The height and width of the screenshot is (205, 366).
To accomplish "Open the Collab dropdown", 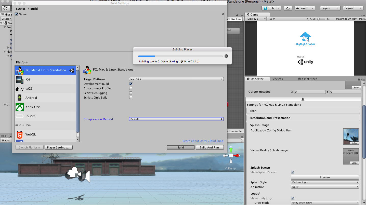I will click(x=271, y=8).
